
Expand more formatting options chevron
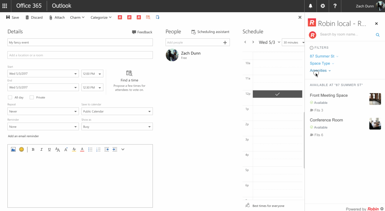[x=123, y=149]
